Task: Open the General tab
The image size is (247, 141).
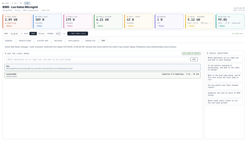Action: point(9,41)
